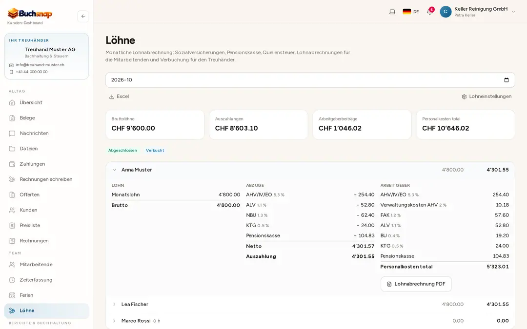Click the Abgeschlossen status badge

[x=122, y=151]
